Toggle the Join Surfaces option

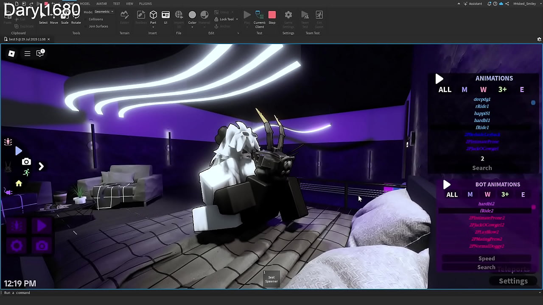98,26
